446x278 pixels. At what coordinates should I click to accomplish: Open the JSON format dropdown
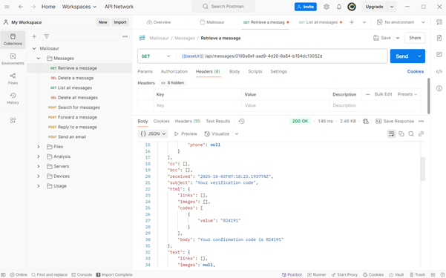point(153,134)
